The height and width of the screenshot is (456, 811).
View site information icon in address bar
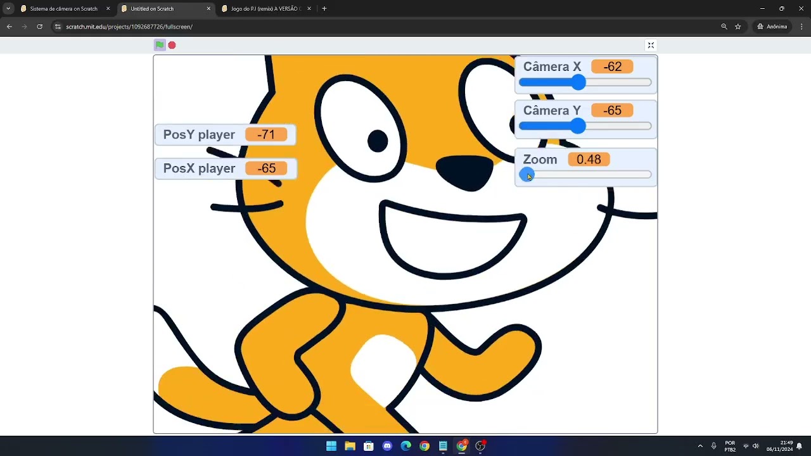[x=58, y=27]
